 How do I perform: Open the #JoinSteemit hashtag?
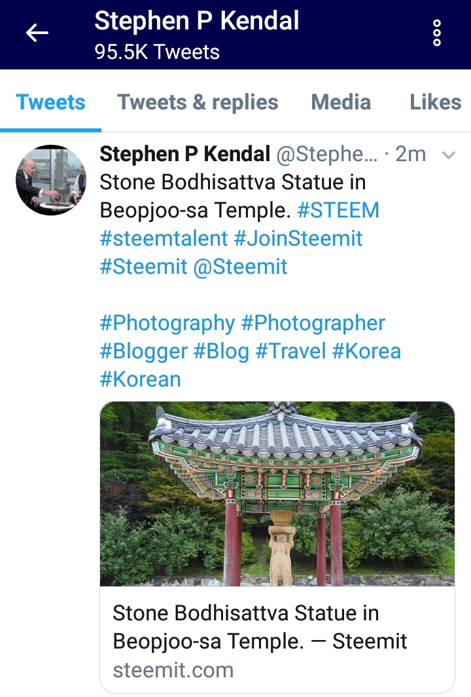coord(298,238)
